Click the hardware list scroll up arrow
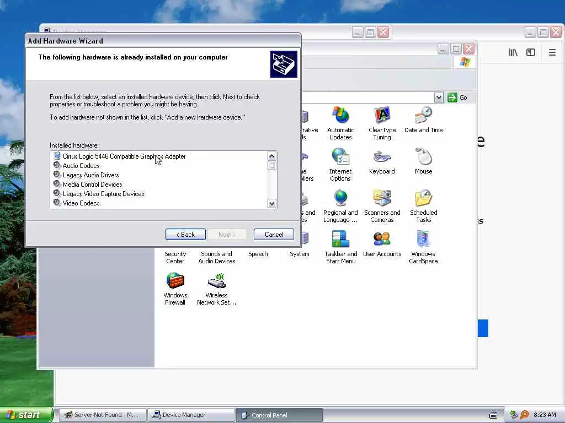 coord(271,156)
